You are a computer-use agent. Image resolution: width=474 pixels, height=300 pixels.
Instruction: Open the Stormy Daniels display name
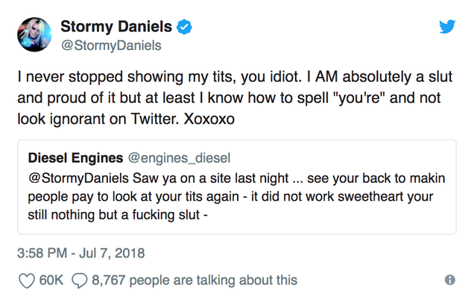[x=116, y=26]
